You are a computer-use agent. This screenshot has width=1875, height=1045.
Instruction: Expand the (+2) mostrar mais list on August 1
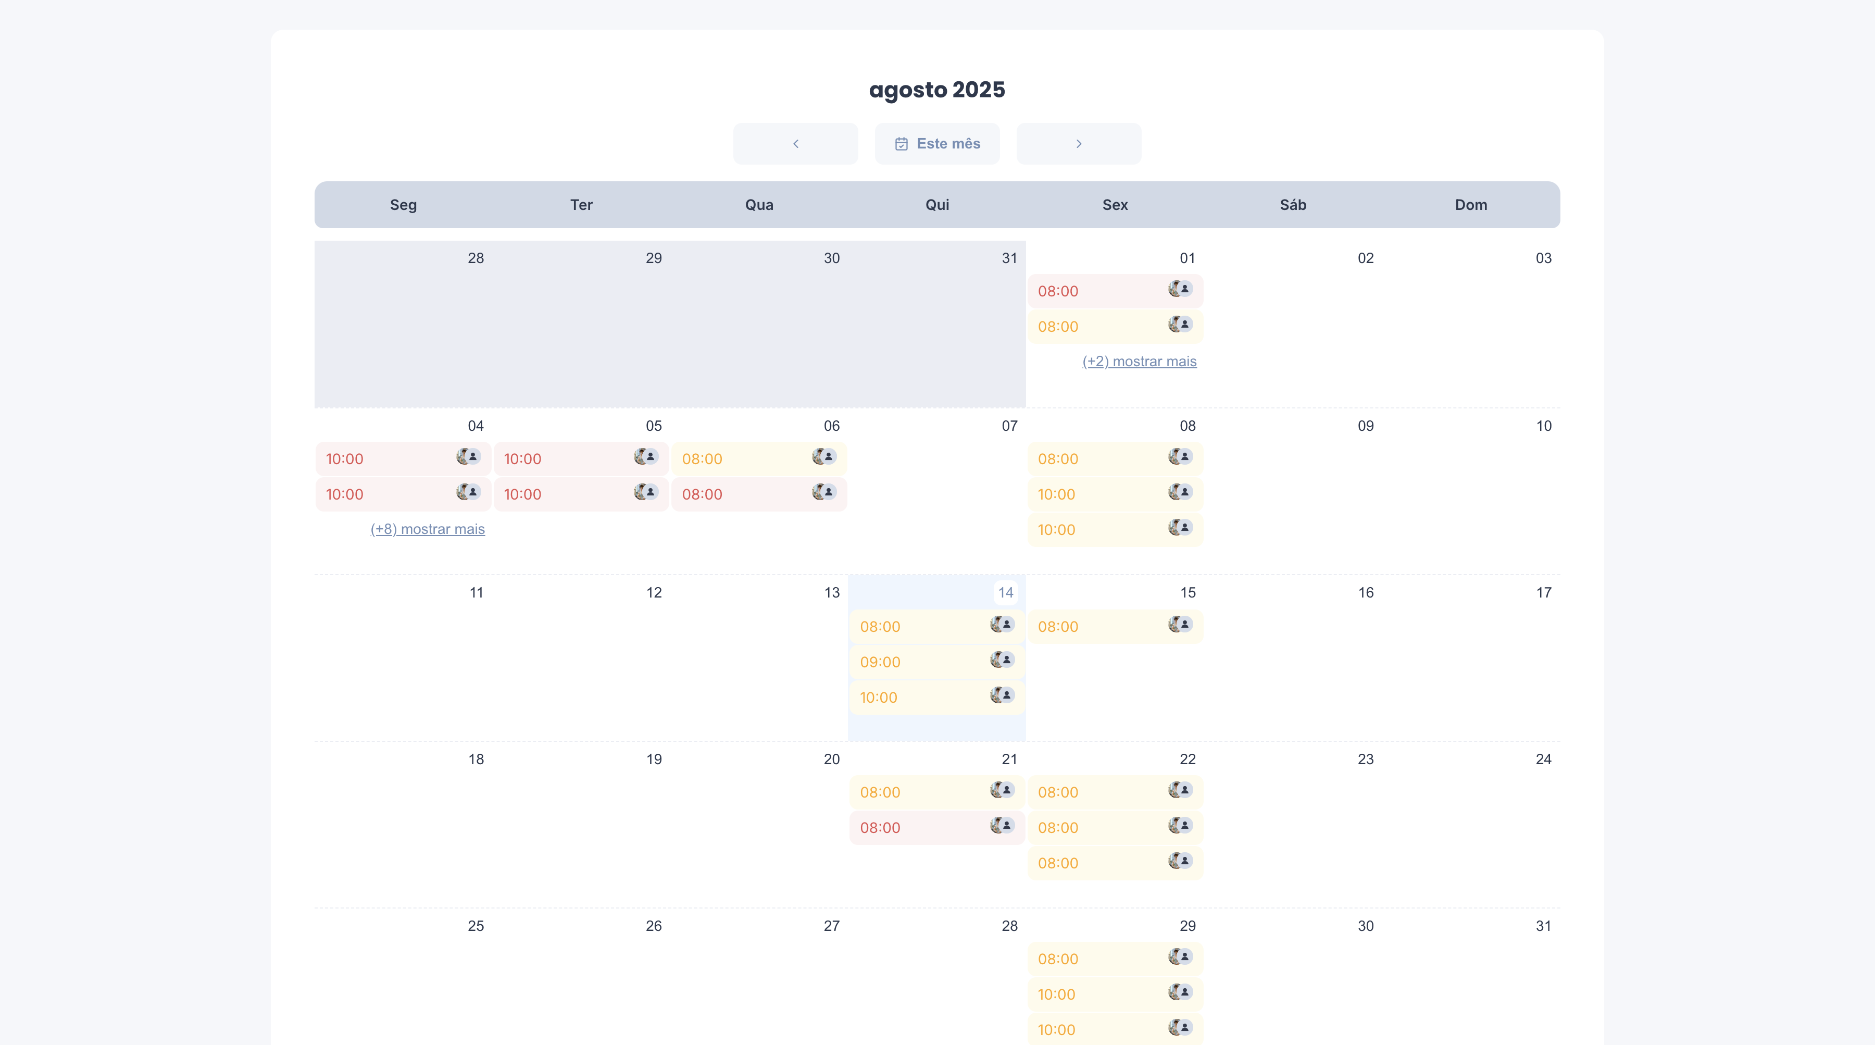point(1140,361)
